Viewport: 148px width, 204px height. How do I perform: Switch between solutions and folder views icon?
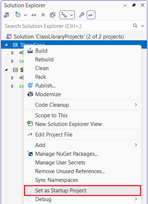(6, 15)
